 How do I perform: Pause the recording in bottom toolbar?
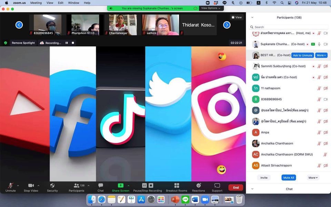point(144,186)
